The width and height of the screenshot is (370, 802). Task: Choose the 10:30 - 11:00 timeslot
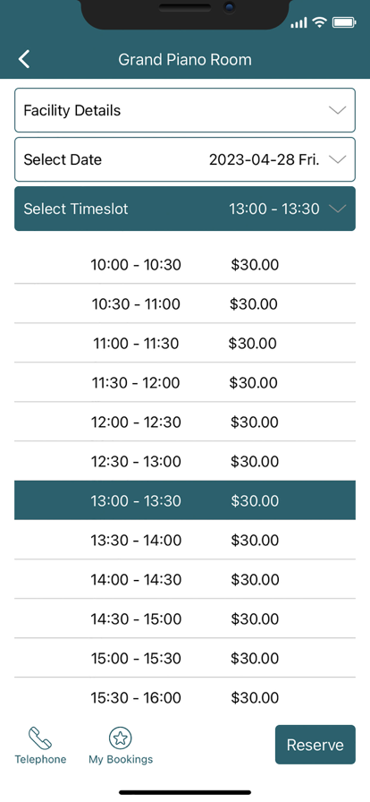click(185, 303)
